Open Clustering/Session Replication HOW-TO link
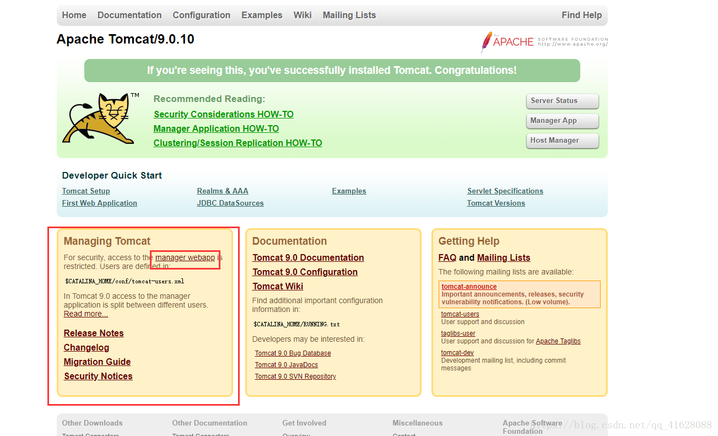 (237, 143)
